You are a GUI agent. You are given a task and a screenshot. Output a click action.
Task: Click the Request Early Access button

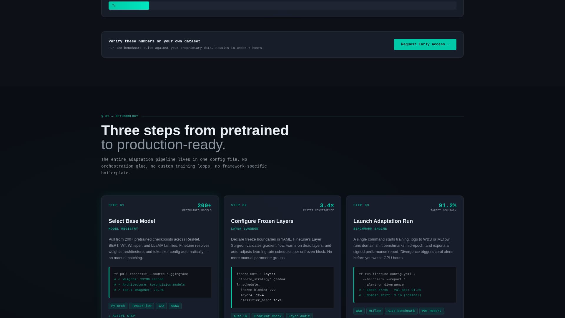point(425,44)
